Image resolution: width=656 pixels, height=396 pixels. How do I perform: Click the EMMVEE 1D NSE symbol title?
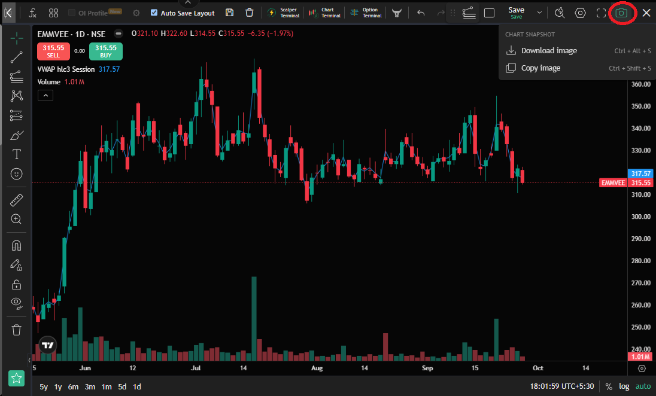click(x=72, y=34)
